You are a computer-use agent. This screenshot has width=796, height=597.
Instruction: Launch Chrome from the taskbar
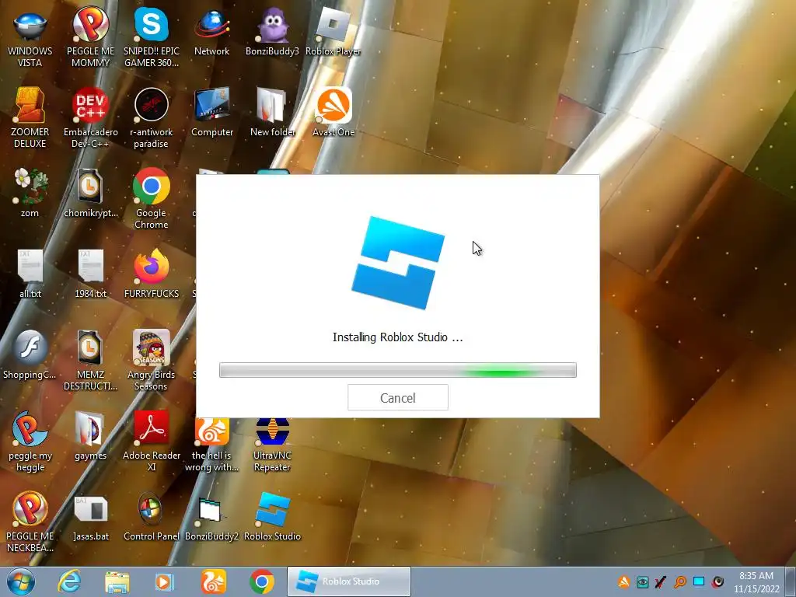click(x=261, y=581)
